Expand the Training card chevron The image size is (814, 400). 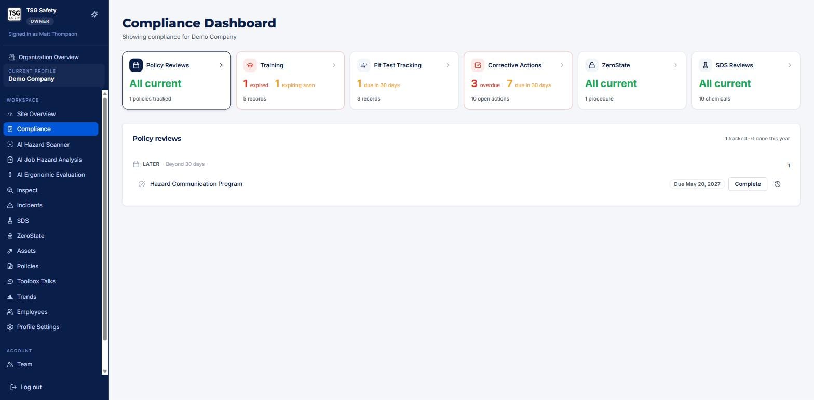[334, 65]
